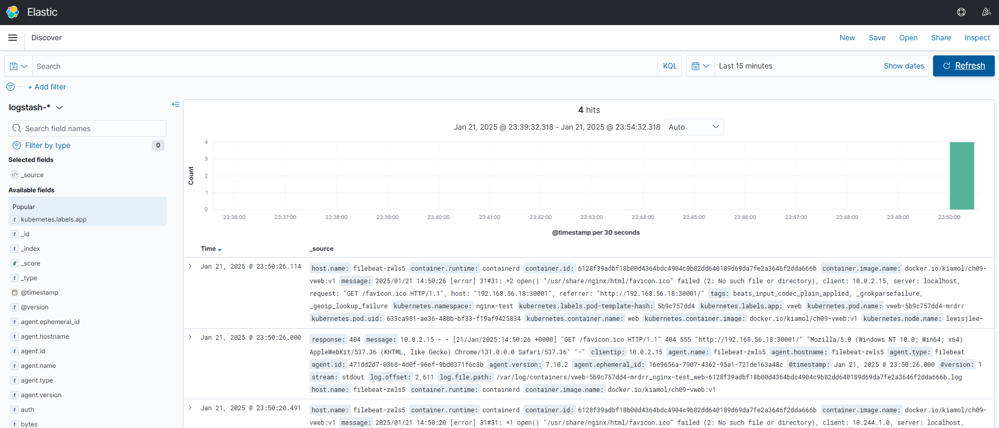Click the green histogram bar
The width and height of the screenshot is (999, 428).
coord(962,176)
